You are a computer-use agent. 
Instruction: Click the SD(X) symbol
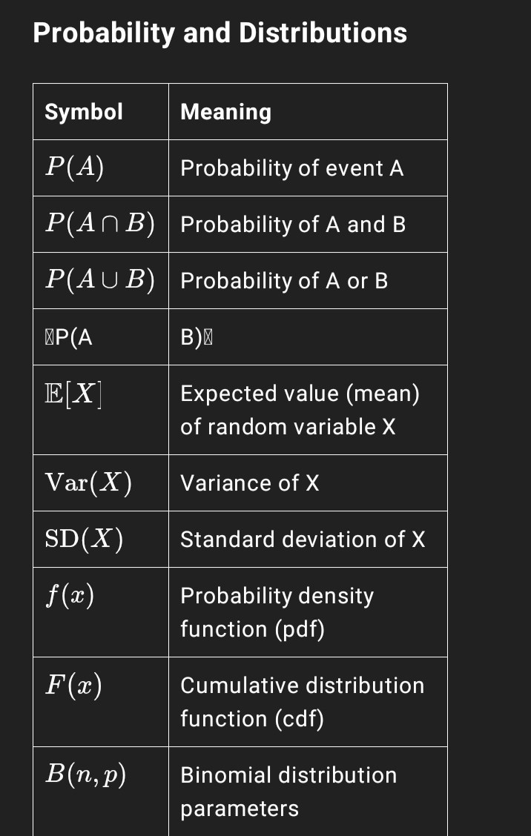point(85,539)
